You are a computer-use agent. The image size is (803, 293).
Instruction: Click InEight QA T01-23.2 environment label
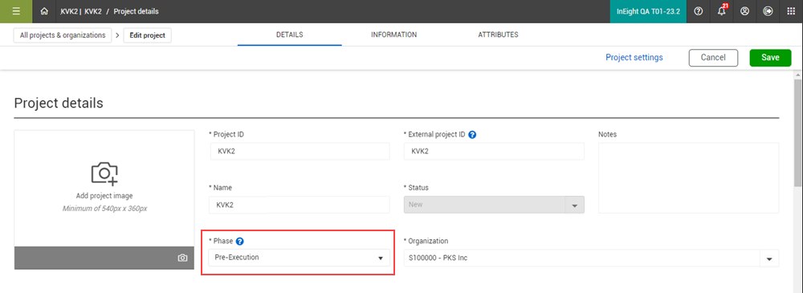click(x=648, y=11)
